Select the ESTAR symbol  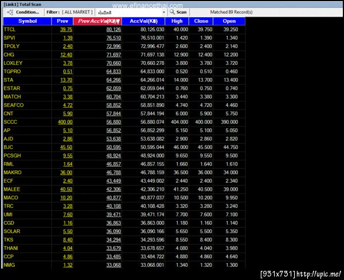(12, 88)
